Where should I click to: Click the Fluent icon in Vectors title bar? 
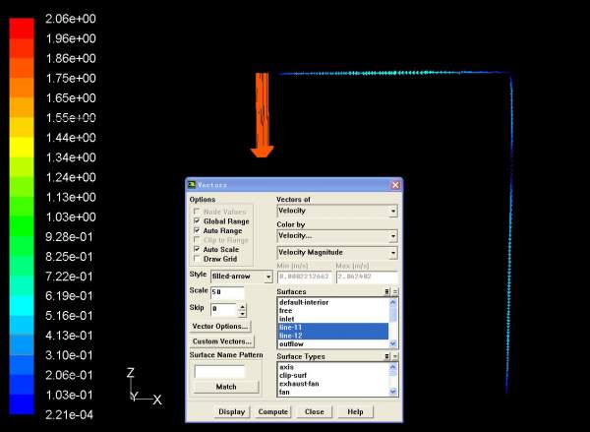192,185
